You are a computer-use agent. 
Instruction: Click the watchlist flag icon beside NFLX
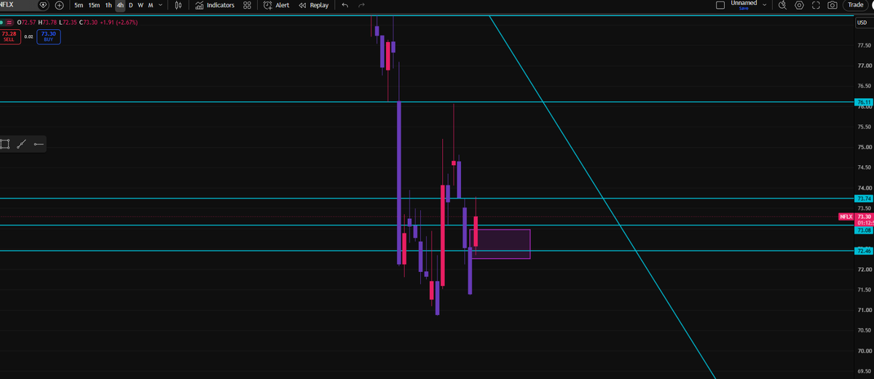point(42,5)
